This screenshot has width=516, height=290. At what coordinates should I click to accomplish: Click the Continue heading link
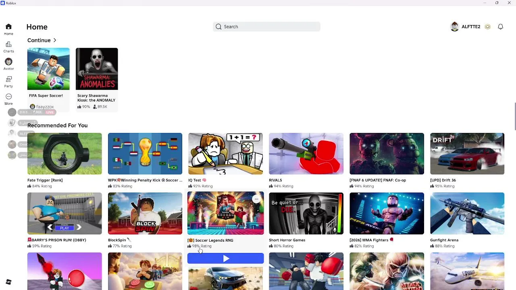39,40
